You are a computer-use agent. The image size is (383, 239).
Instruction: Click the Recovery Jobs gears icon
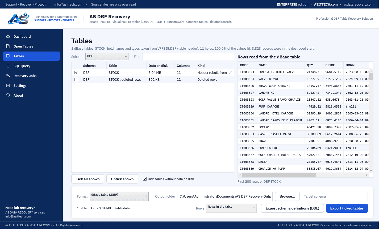pyautogui.click(x=8, y=76)
